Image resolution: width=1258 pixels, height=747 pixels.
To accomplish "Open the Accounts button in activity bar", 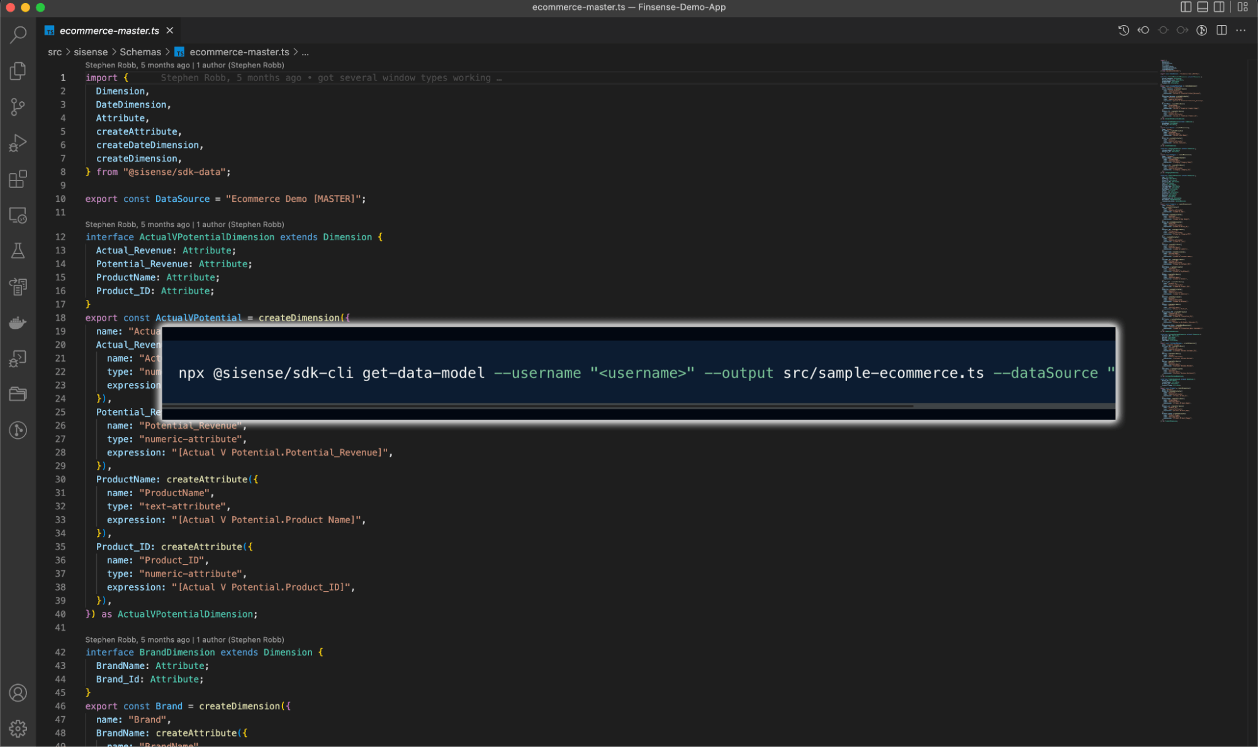I will (18, 693).
